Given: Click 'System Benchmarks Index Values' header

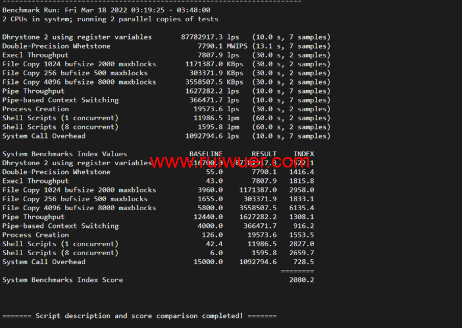Looking at the screenshot, I should tap(64, 154).
